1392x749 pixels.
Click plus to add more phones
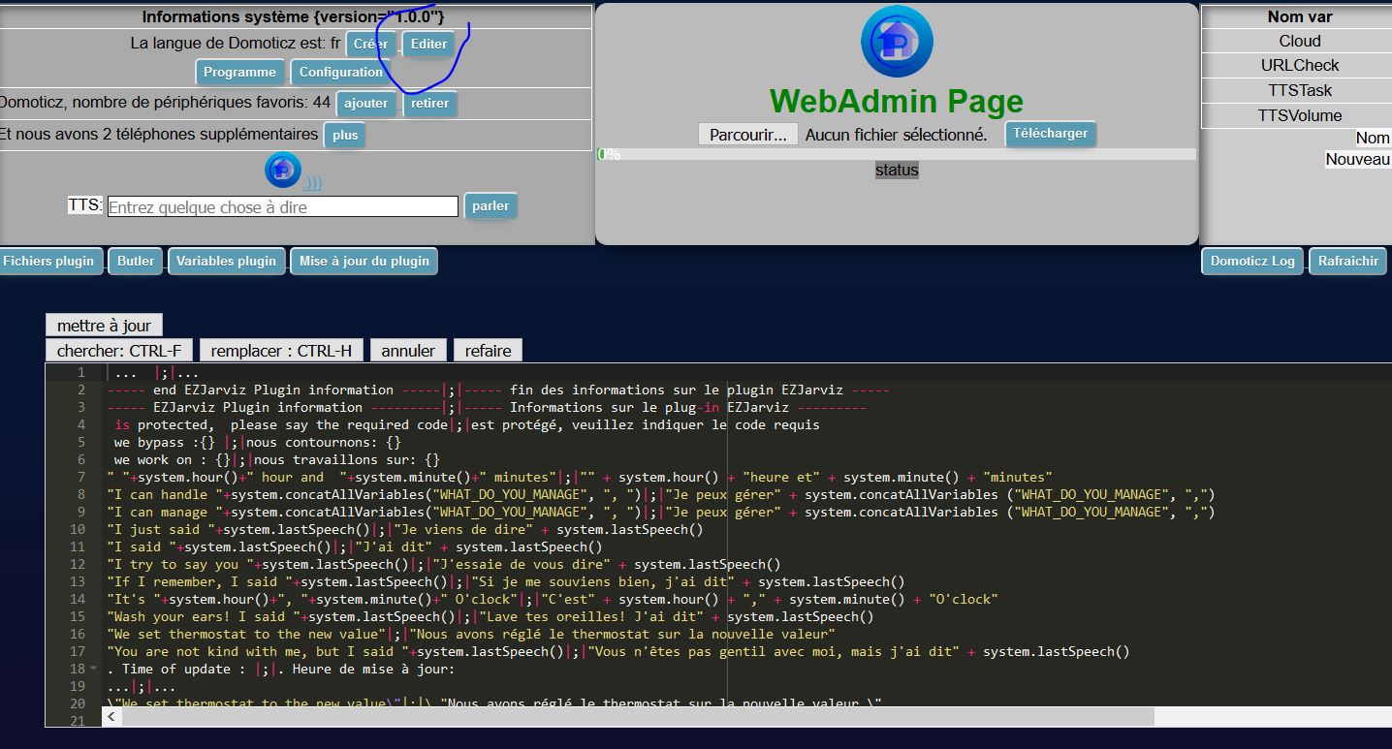point(345,136)
